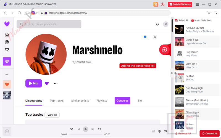Open the user account icon in title bar
The height and width of the screenshot is (138, 221).
pyautogui.click(x=162, y=4)
